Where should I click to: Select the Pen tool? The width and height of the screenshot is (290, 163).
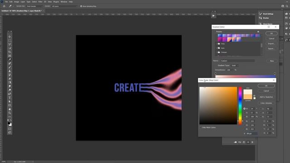tap(10, 94)
